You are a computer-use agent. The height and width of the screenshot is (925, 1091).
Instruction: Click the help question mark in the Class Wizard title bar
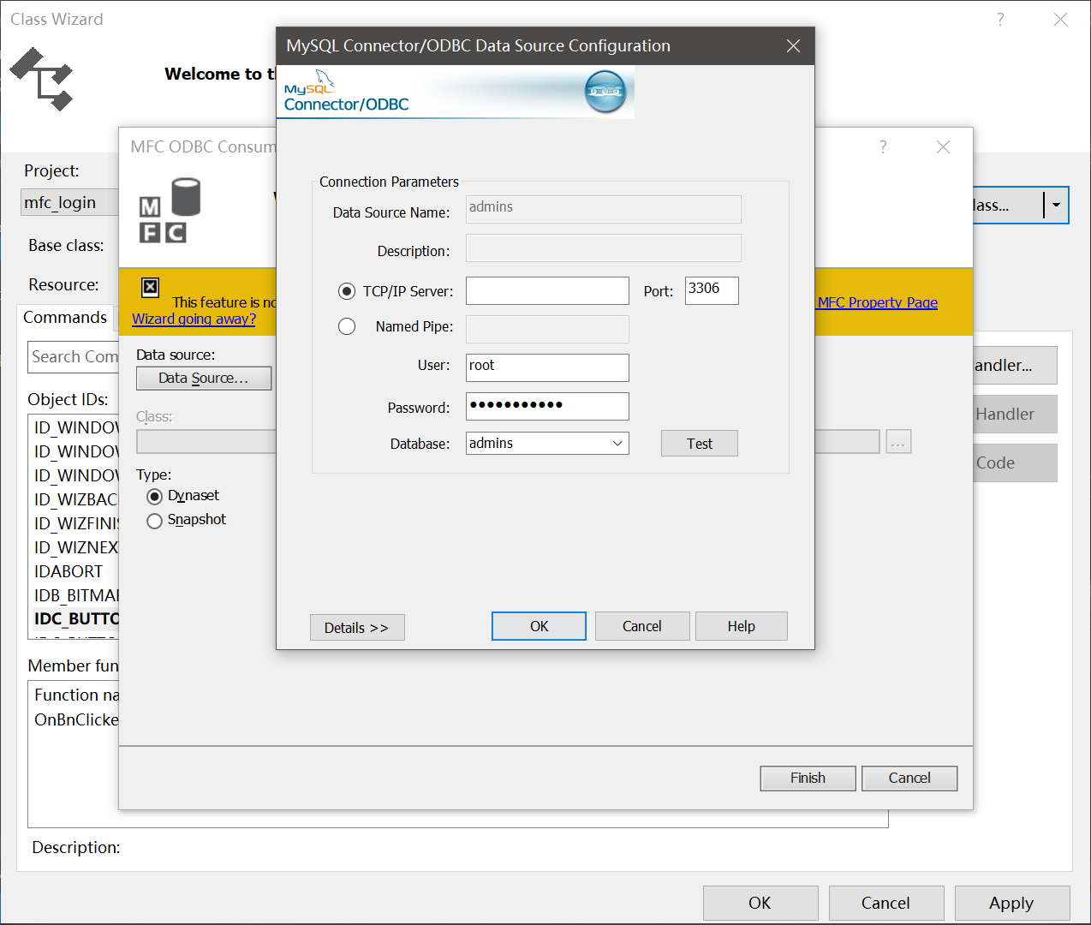999,19
